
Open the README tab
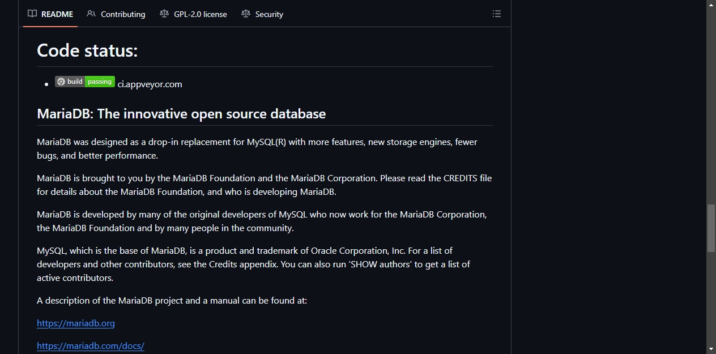point(50,14)
